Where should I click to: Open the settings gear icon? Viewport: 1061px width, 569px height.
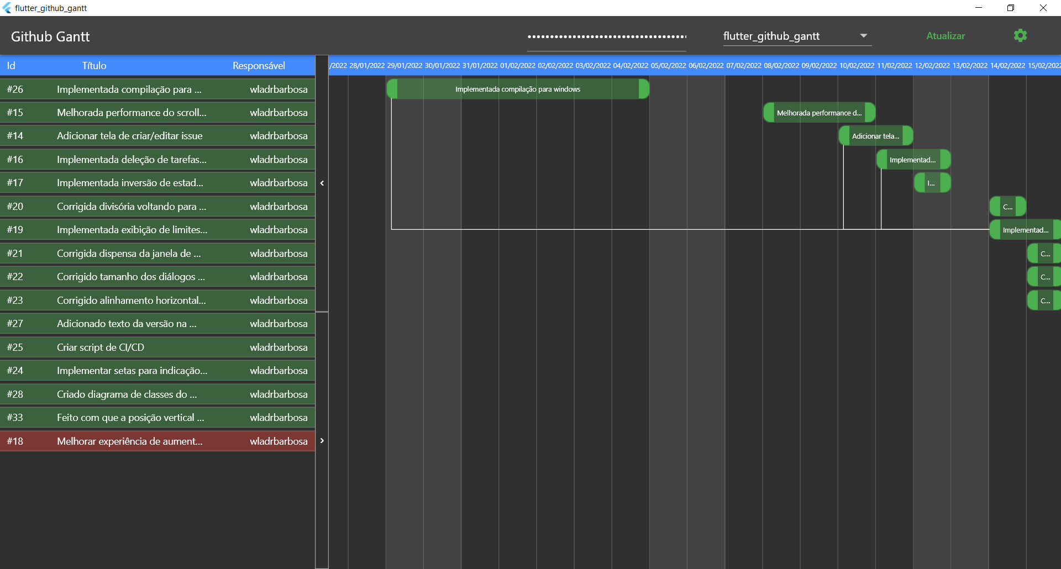(x=1021, y=35)
